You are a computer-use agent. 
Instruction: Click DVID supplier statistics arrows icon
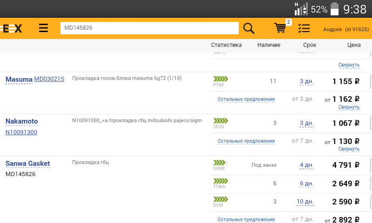click(220, 200)
